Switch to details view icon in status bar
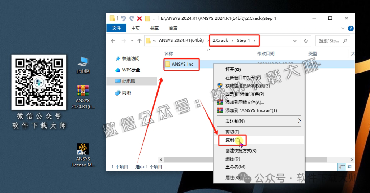 click(x=342, y=167)
